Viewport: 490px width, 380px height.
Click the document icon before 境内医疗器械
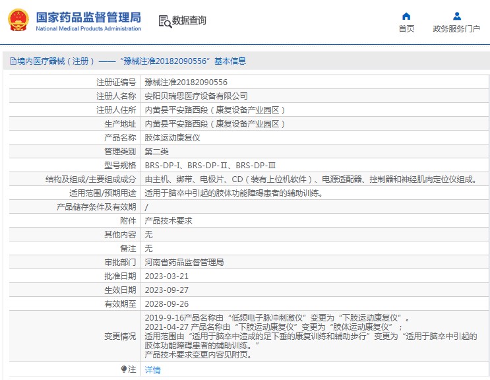coord(13,61)
